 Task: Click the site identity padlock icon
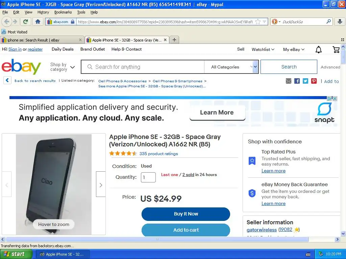73,22
